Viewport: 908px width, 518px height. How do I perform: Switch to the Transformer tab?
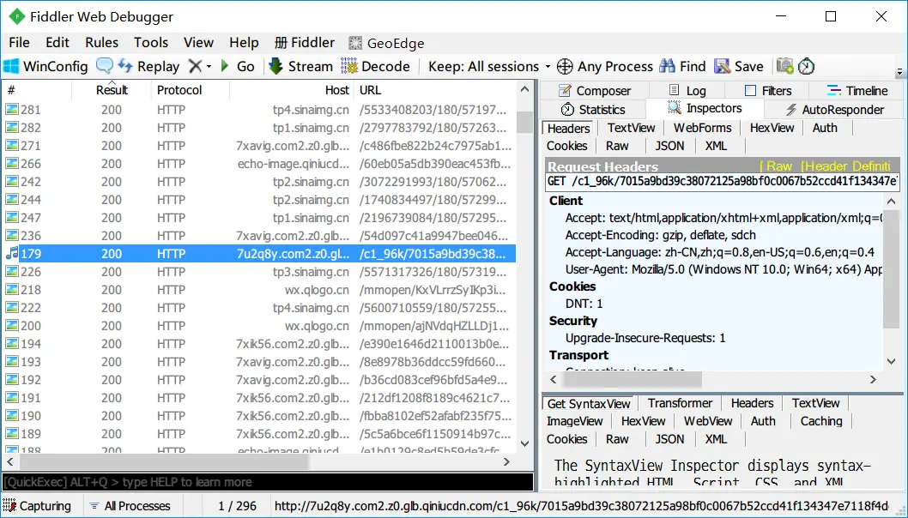pos(680,403)
